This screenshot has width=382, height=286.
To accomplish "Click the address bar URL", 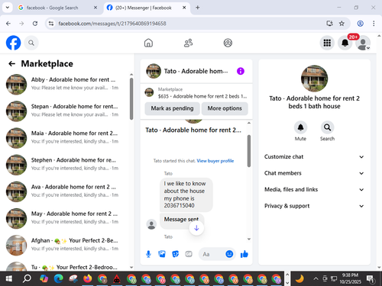I will pyautogui.click(x=112, y=24).
